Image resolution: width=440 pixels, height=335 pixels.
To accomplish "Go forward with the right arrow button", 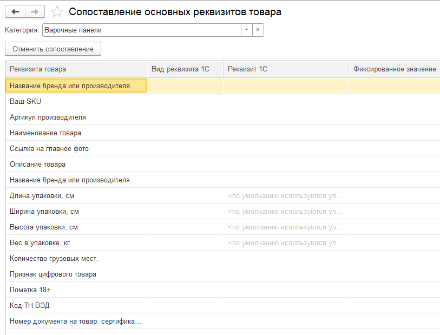I will coord(35,12).
